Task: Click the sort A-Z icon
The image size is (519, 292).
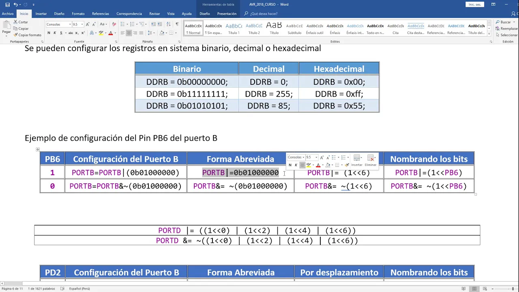Action: coord(169,24)
